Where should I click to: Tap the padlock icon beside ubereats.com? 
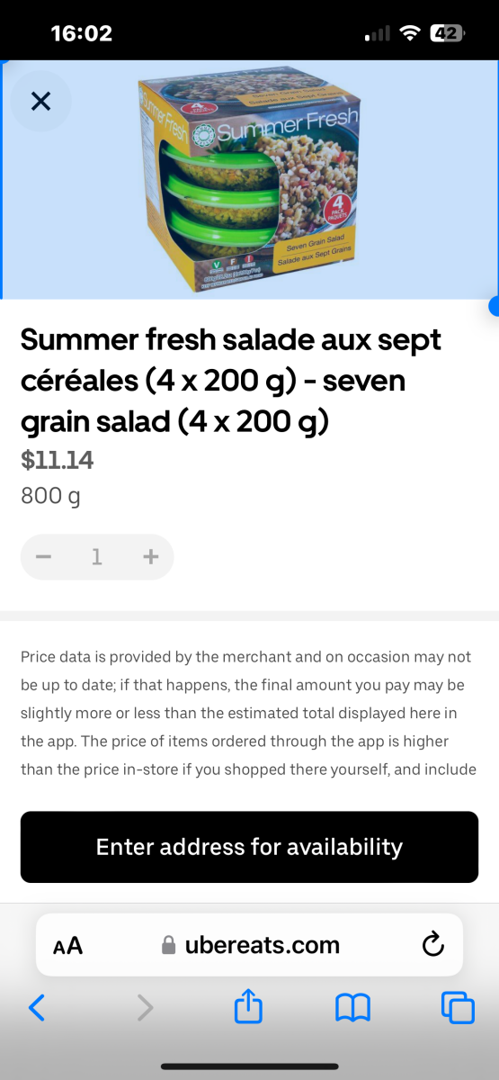(x=167, y=945)
